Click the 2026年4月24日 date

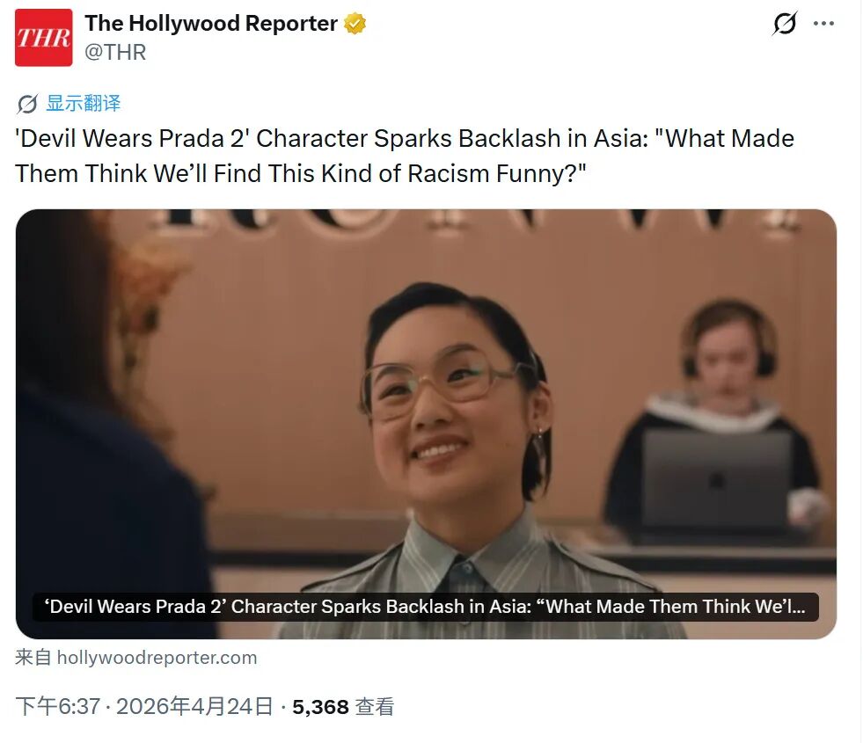[x=194, y=707]
